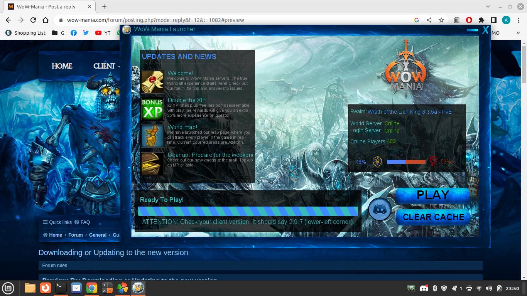Open the 'Double the XP...' news headline

pos(189,100)
